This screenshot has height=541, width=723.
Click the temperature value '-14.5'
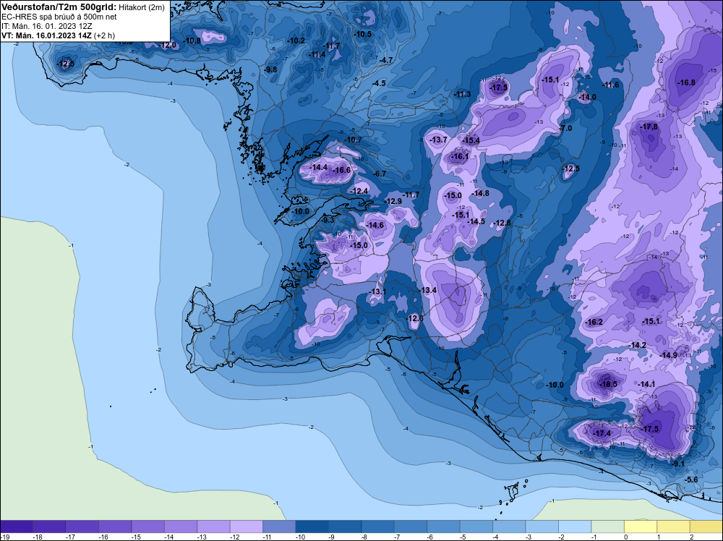point(476,222)
